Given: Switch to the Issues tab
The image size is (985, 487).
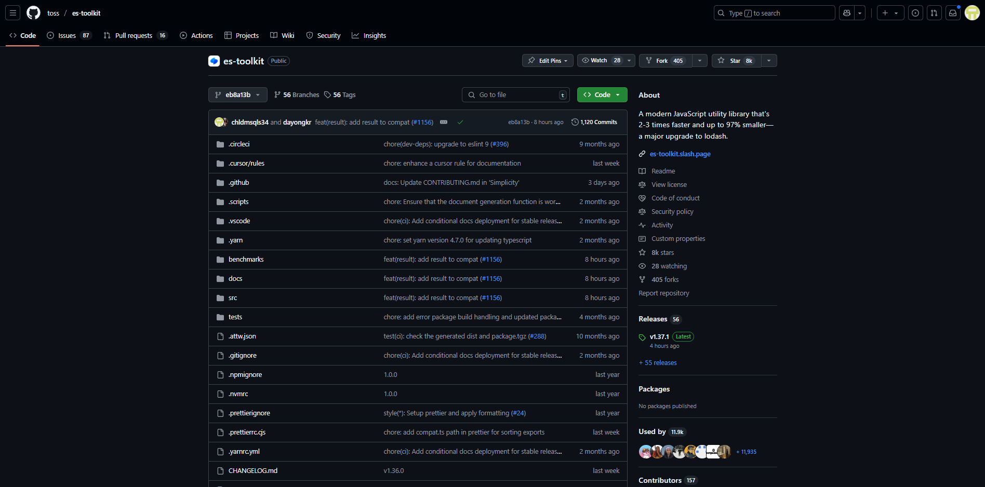Looking at the screenshot, I should click(x=67, y=36).
